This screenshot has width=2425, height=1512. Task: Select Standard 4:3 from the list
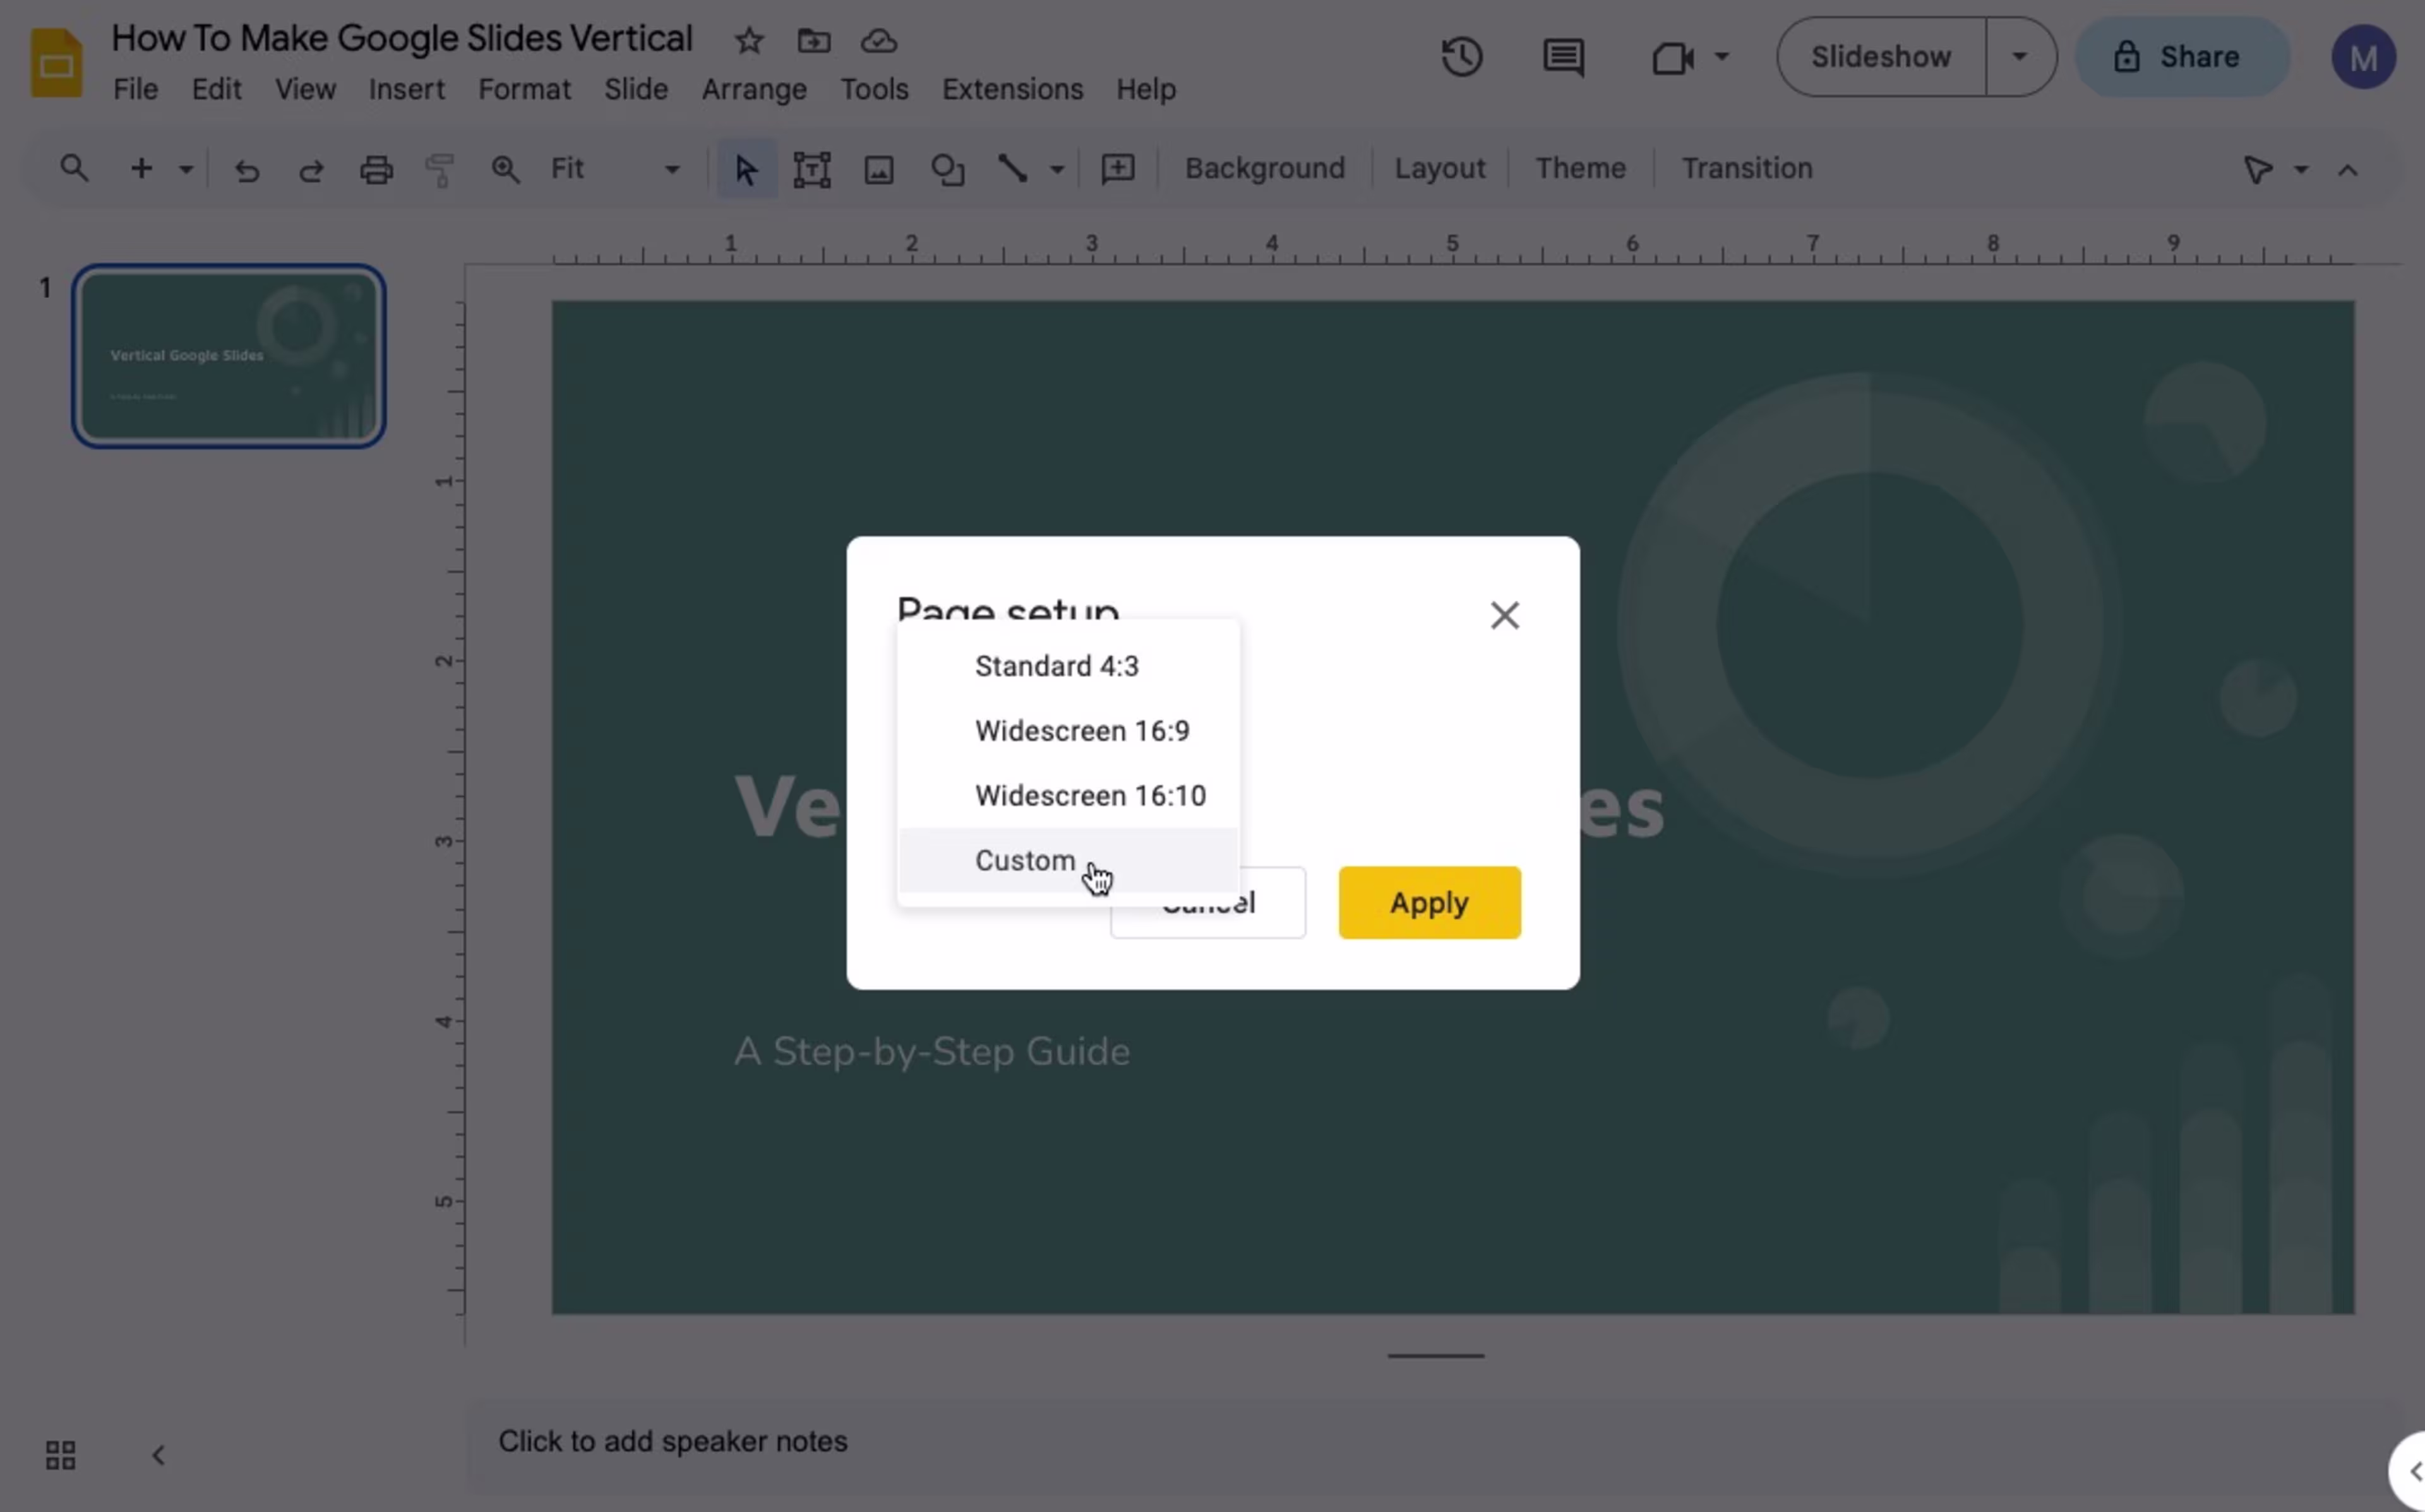pos(1069,666)
